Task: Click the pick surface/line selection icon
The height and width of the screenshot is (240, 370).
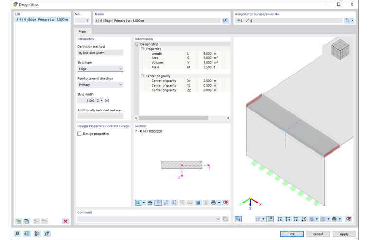Action: 347,20
